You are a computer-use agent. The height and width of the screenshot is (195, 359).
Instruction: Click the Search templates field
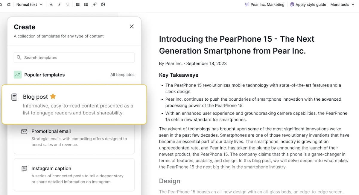click(74, 58)
